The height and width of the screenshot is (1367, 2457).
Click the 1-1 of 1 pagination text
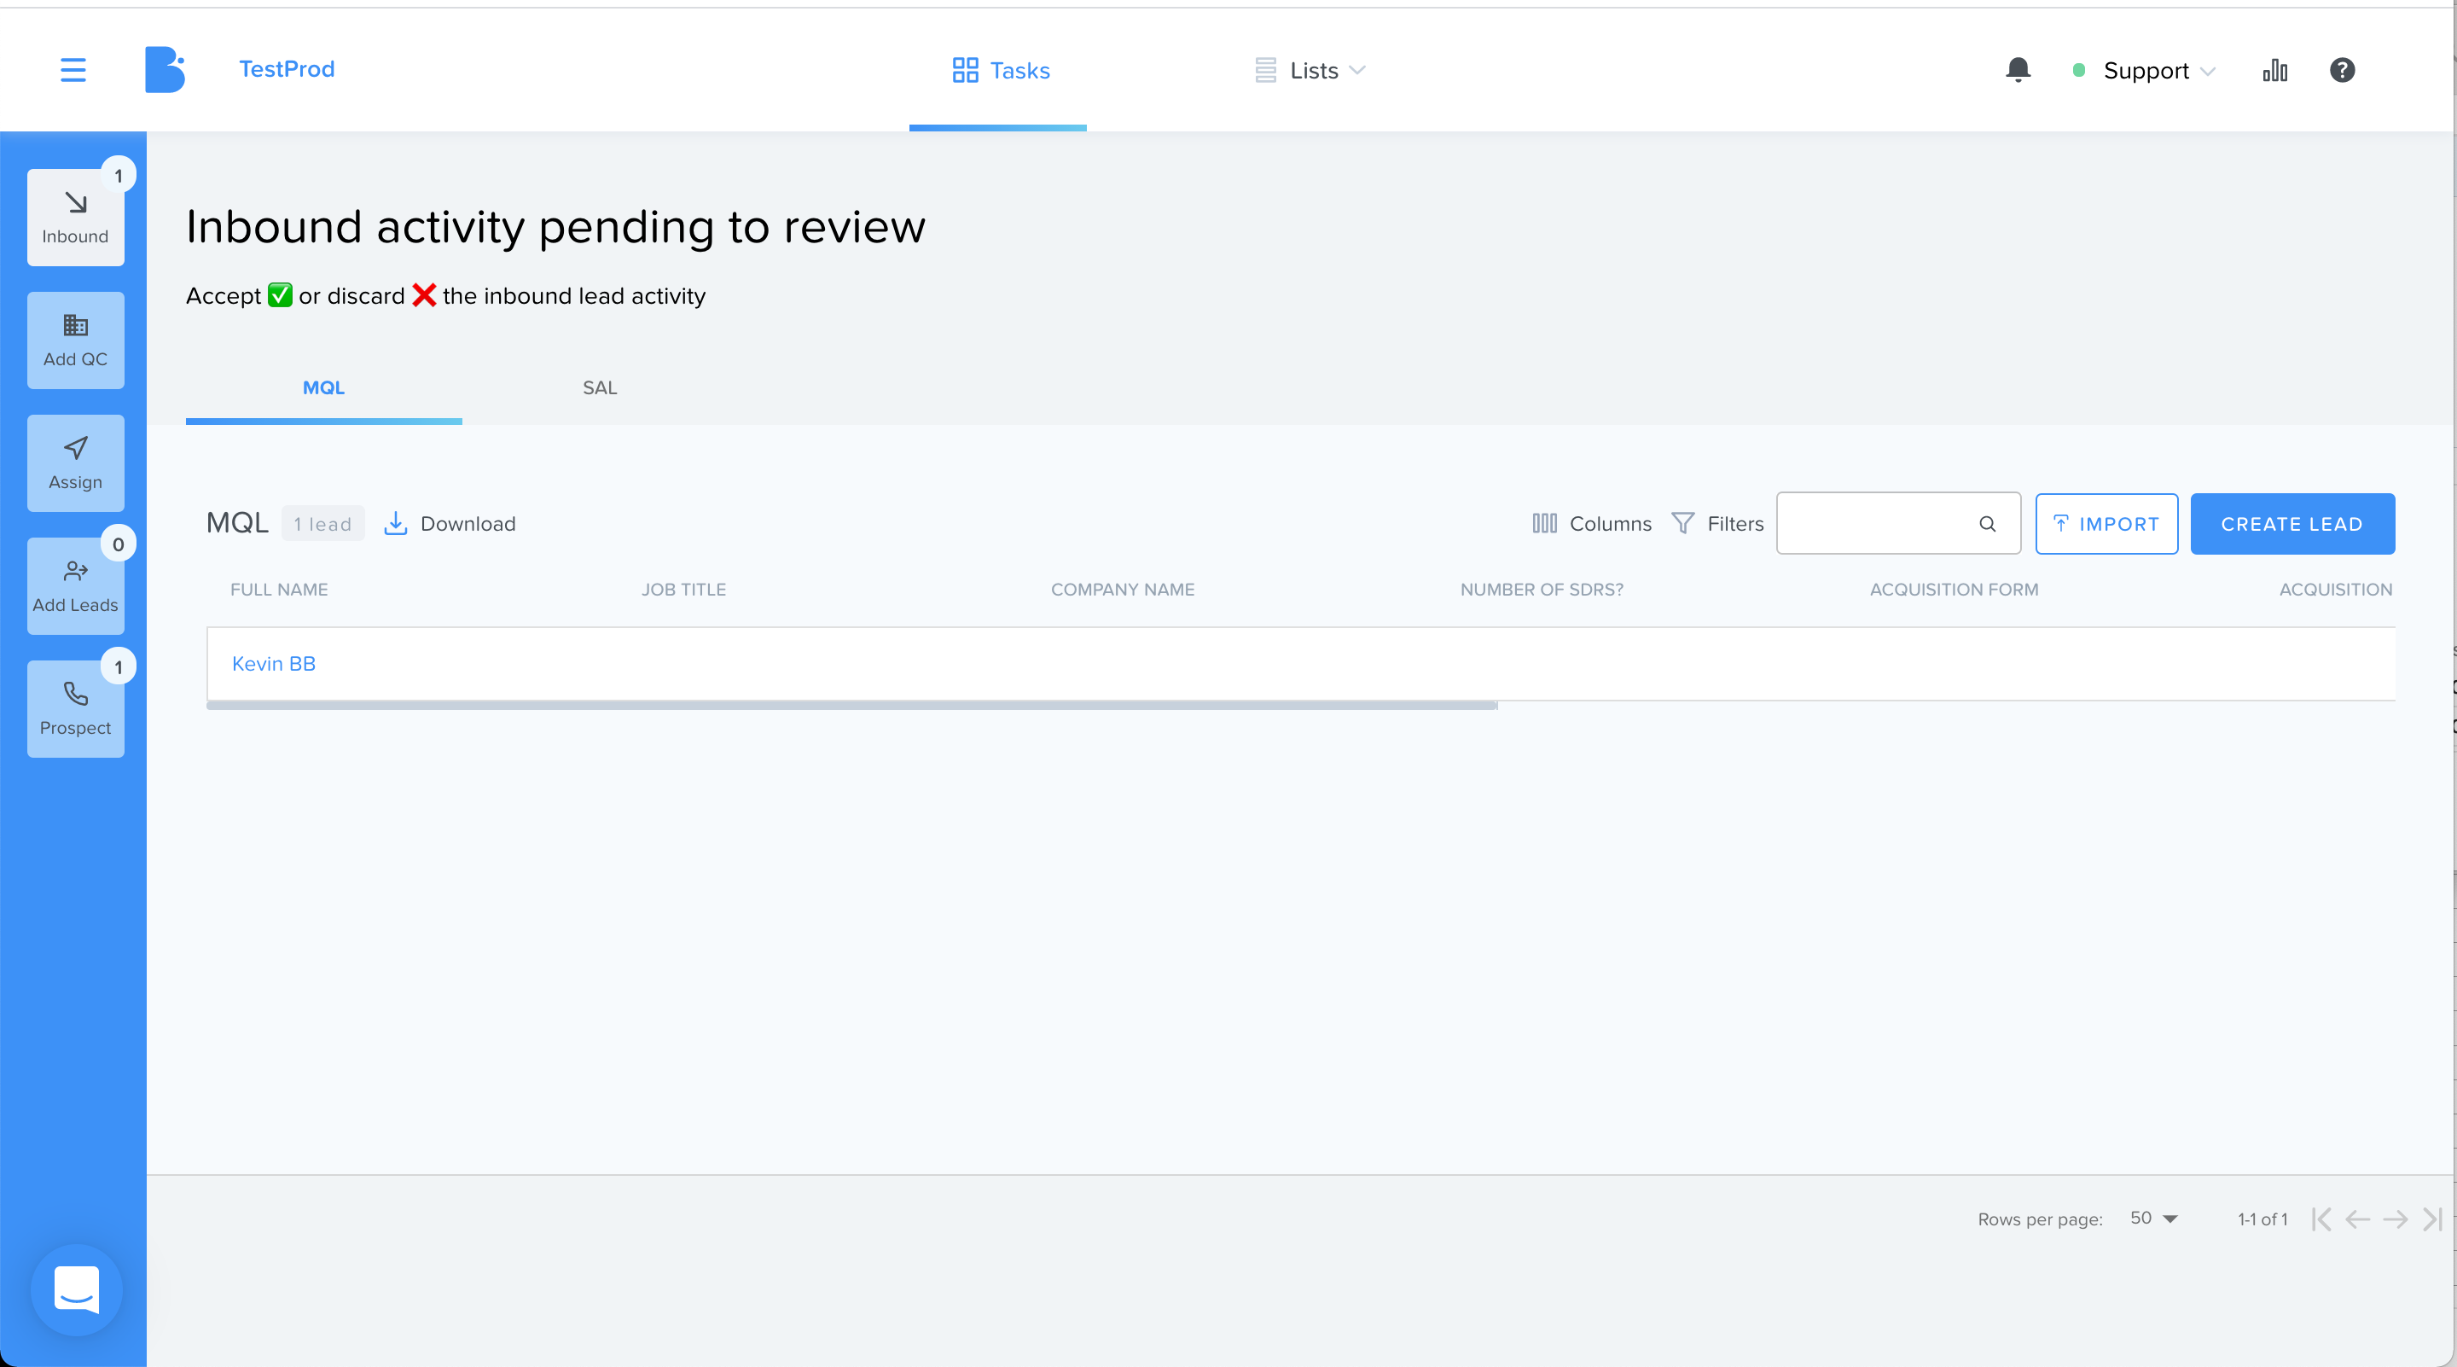tap(2262, 1219)
